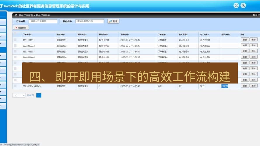The height and width of the screenshot is (146, 260).
Task: Sort by the 订单备注 column header
Action: tap(162, 34)
